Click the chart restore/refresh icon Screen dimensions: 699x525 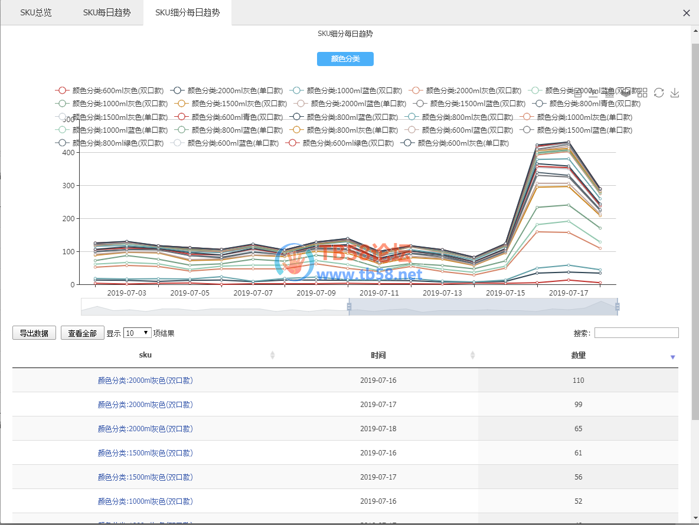(659, 93)
